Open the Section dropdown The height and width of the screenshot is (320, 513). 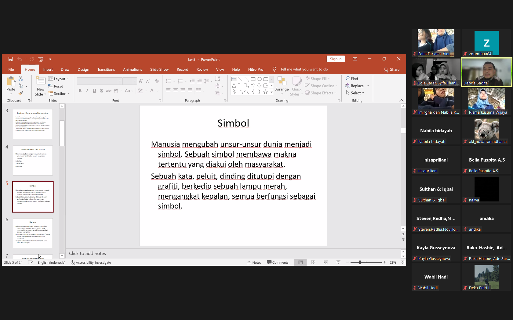click(x=59, y=94)
